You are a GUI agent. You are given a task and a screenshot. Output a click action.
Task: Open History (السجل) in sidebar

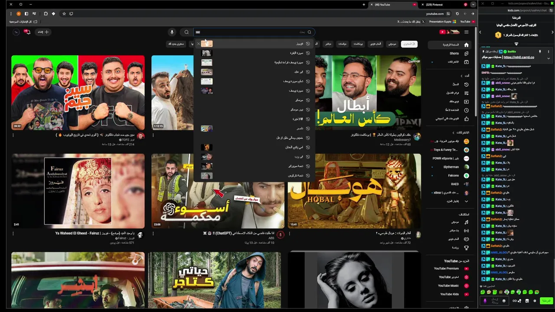pyautogui.click(x=450, y=84)
